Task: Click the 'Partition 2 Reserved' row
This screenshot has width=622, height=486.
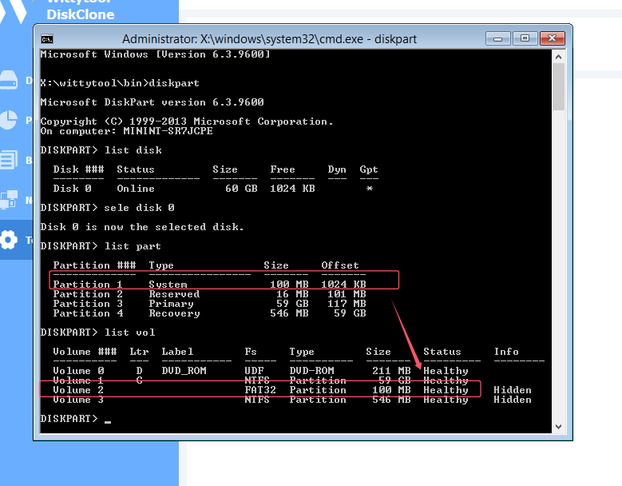Action: pos(209,294)
